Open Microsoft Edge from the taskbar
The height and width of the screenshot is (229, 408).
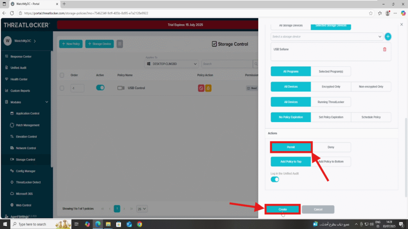[x=98, y=224]
